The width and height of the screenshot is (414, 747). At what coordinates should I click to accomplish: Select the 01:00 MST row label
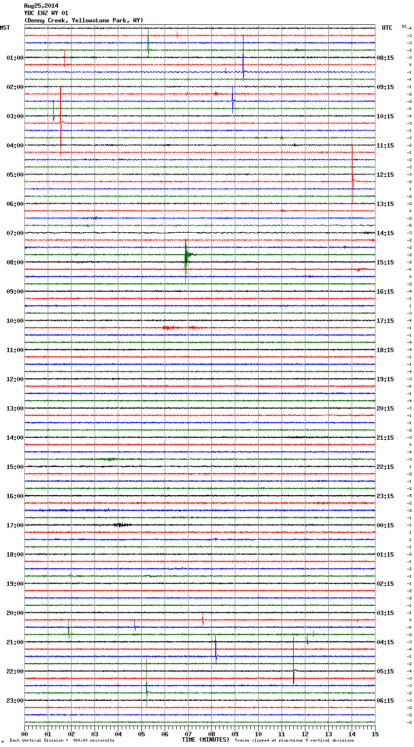coord(15,58)
